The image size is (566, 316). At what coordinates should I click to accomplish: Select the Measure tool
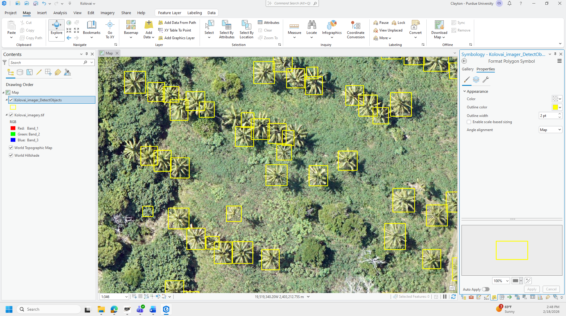[x=294, y=29]
